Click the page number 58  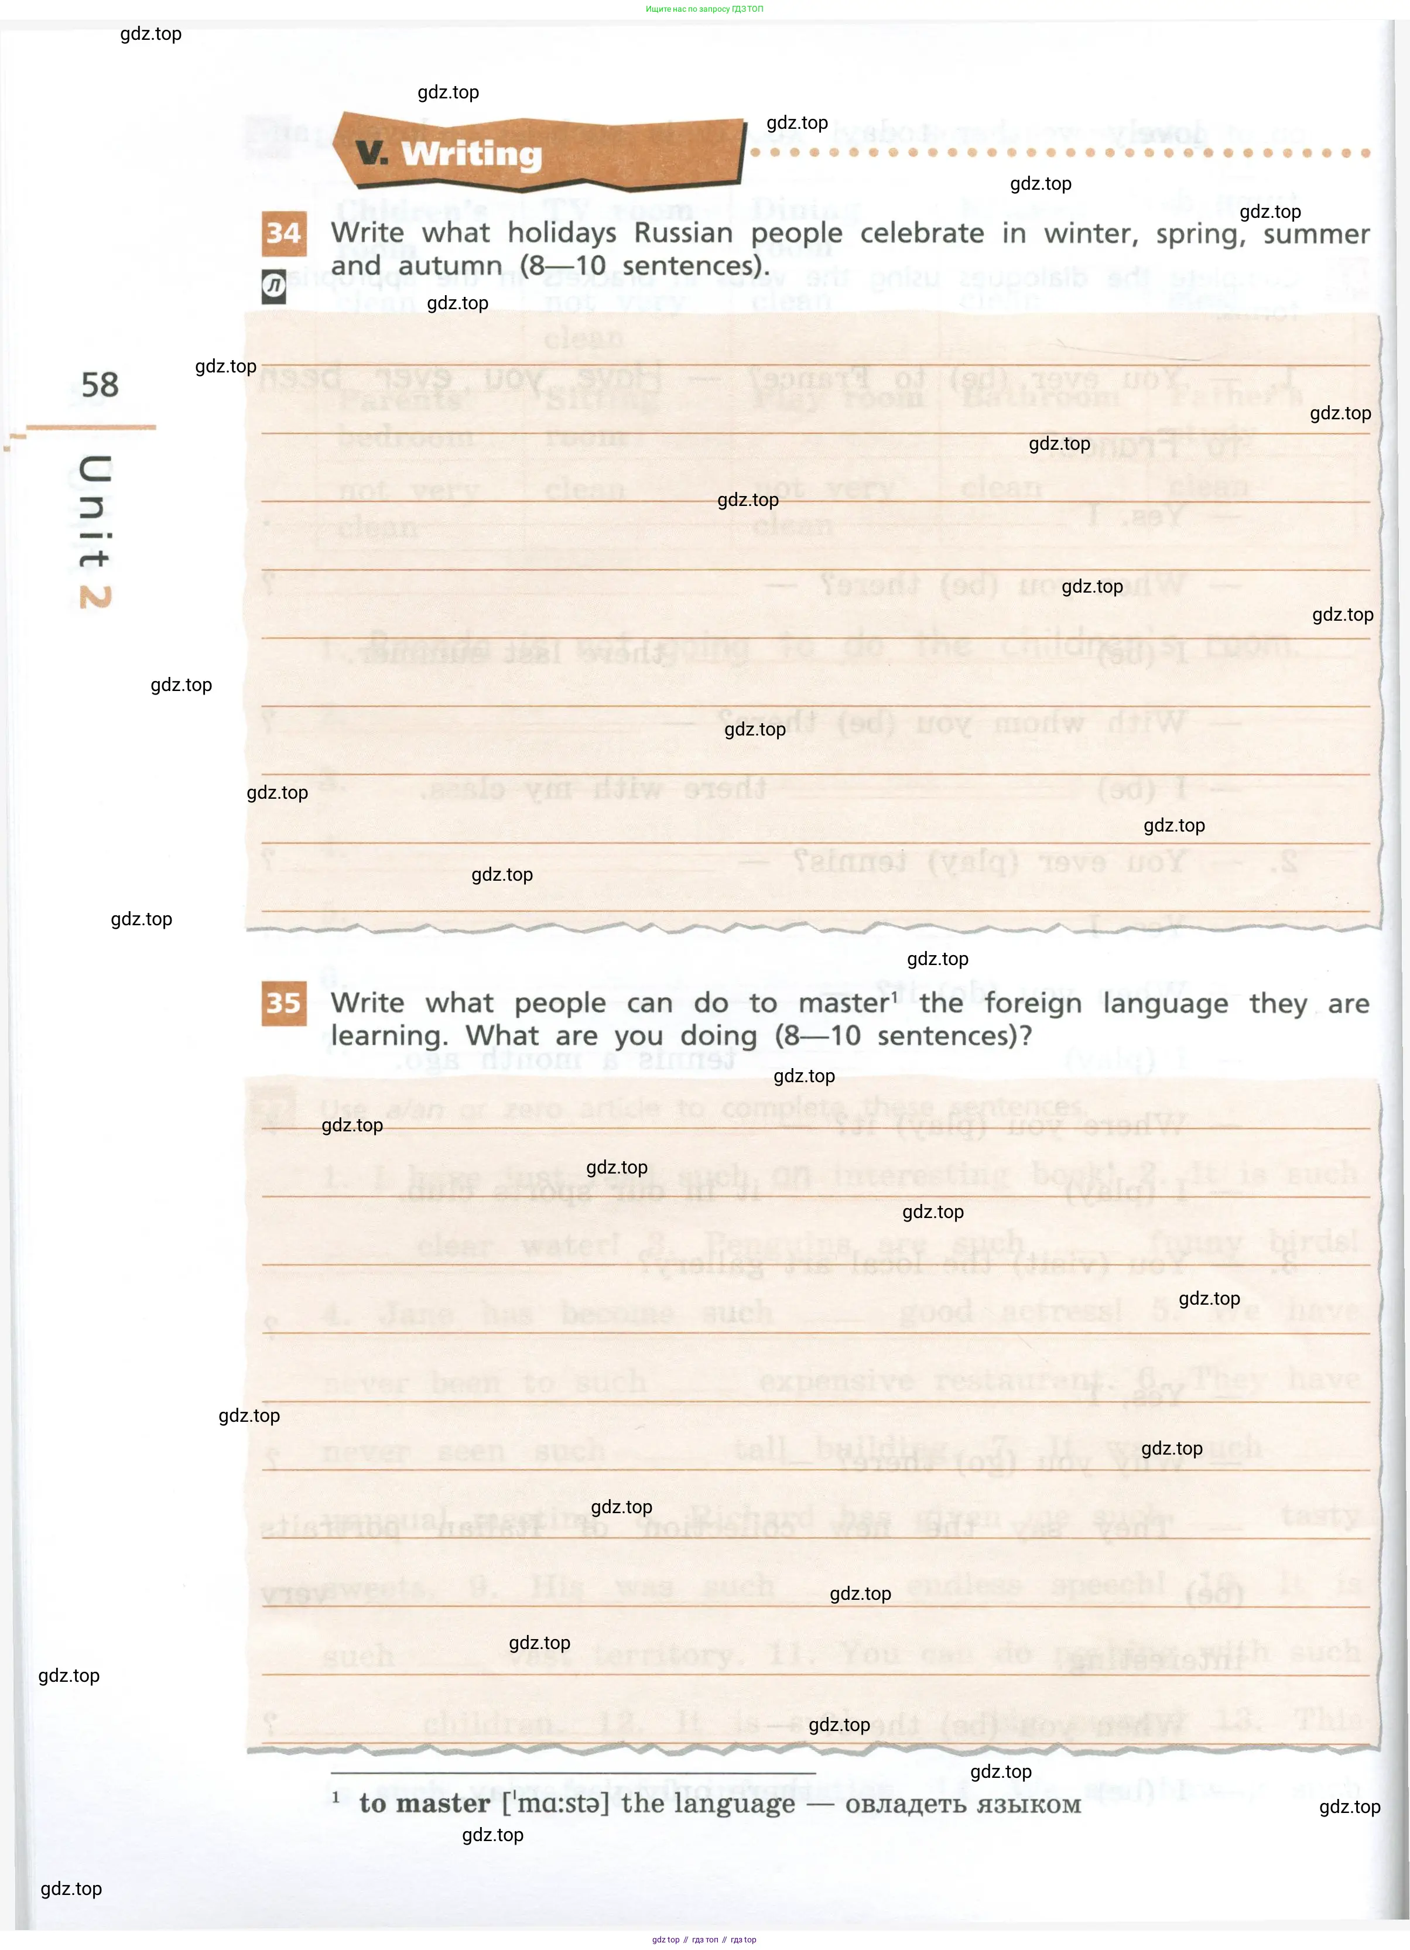100,384
